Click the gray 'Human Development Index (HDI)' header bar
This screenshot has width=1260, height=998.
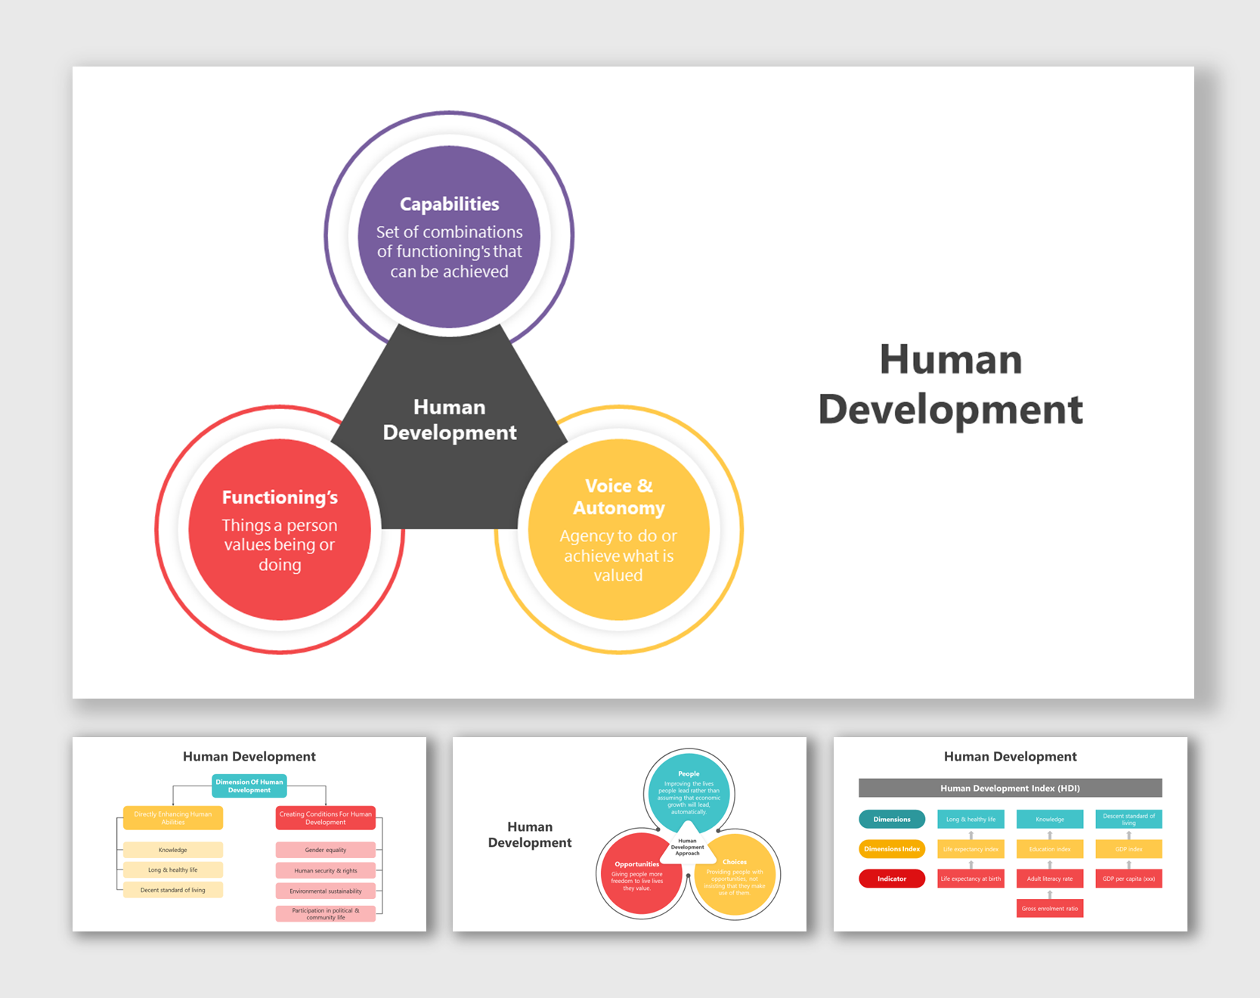pyautogui.click(x=1011, y=788)
